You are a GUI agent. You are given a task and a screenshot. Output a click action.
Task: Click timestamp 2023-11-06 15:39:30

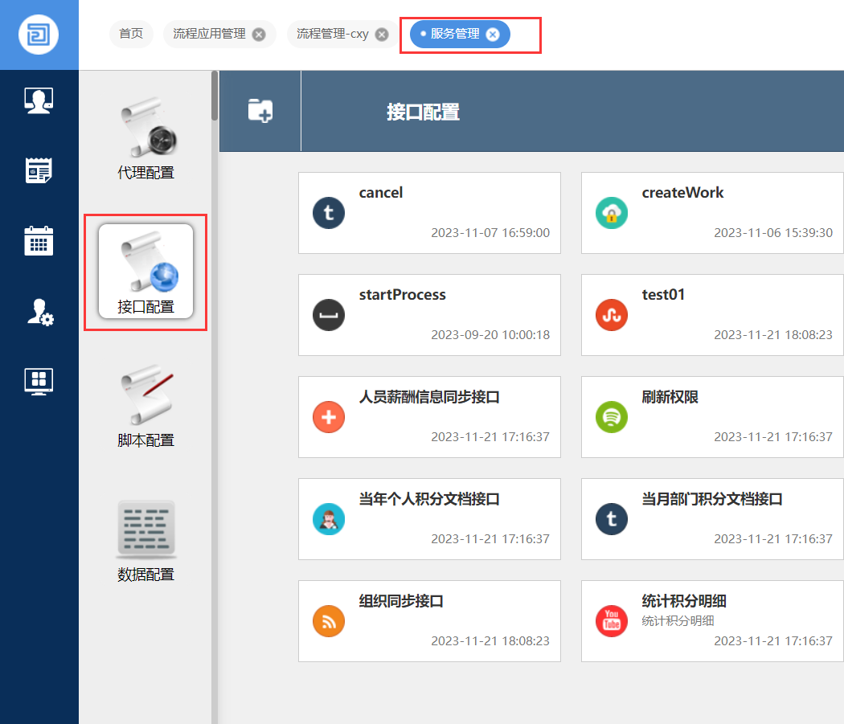click(x=773, y=233)
